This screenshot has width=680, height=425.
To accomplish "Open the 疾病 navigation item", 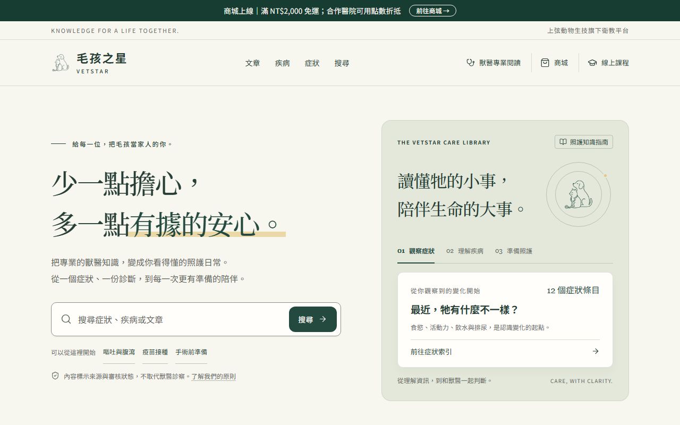I will point(283,63).
